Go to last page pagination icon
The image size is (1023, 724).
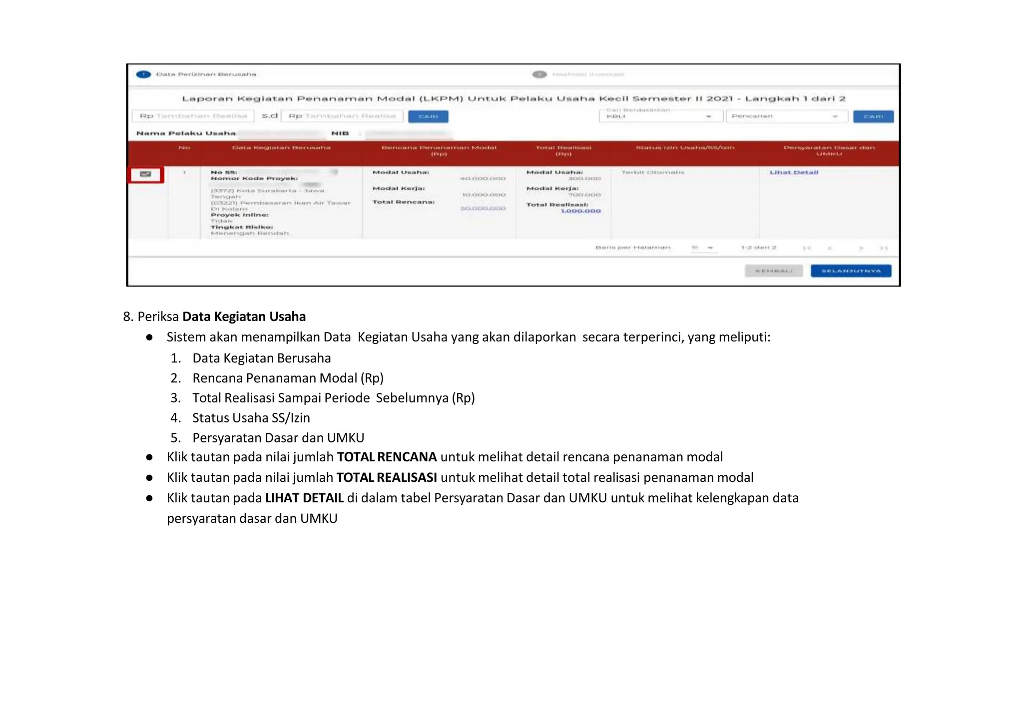883,248
